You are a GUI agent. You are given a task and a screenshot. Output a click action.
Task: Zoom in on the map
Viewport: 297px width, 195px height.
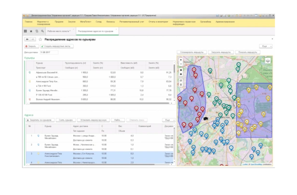coord(180,60)
